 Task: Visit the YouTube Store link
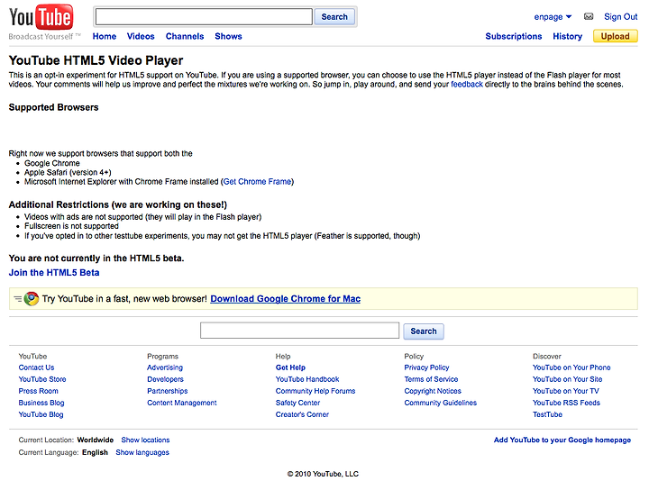click(42, 379)
